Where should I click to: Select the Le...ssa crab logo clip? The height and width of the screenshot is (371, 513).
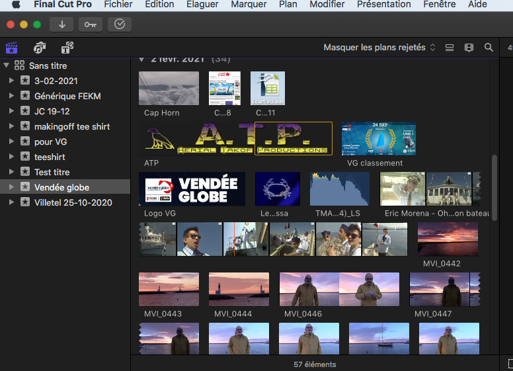point(278,189)
